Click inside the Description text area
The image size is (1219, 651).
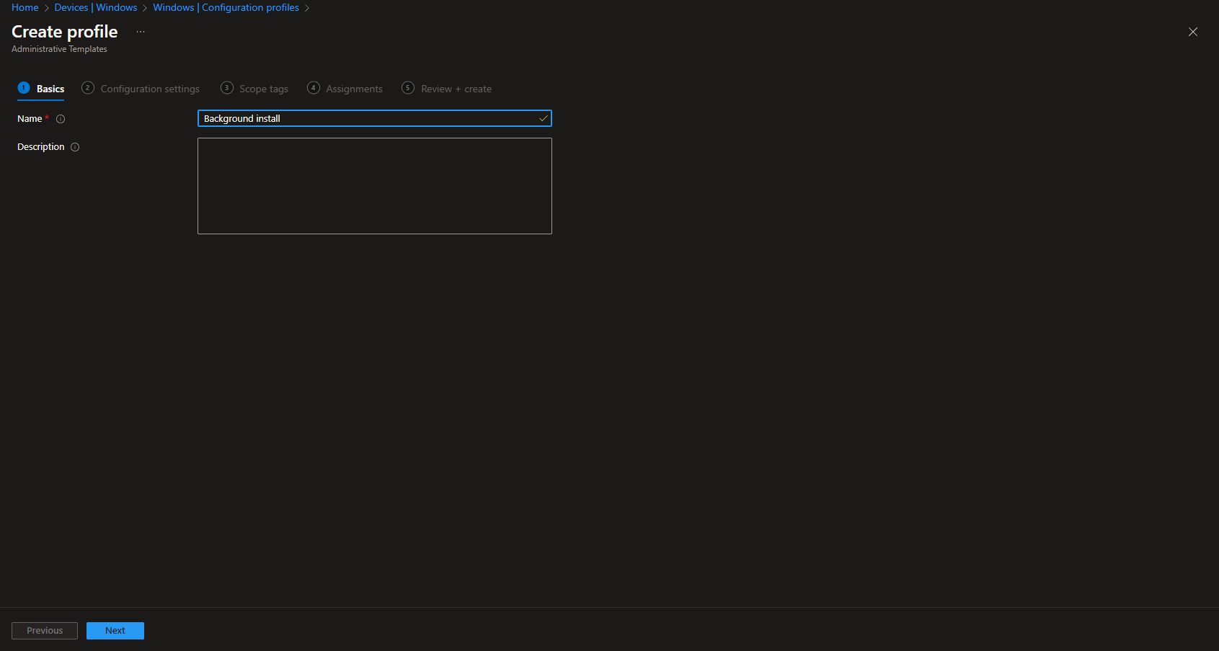click(374, 185)
